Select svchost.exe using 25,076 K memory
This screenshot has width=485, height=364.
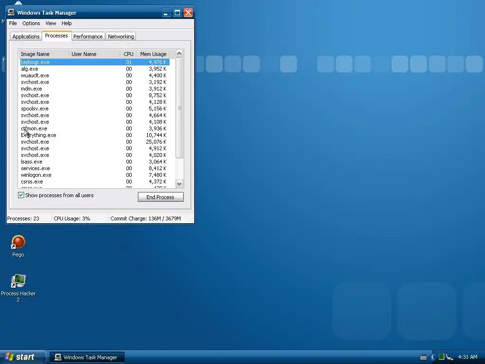coord(95,142)
